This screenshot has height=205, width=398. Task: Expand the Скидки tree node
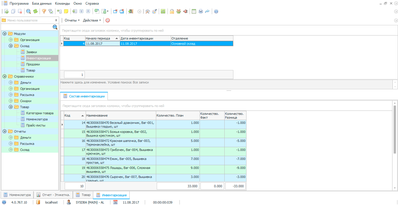11,101
